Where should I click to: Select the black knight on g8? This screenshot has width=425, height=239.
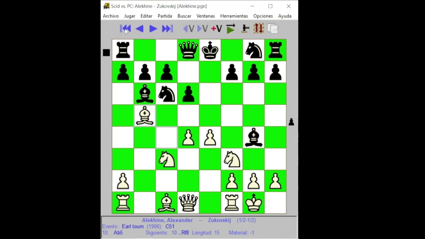click(x=254, y=50)
